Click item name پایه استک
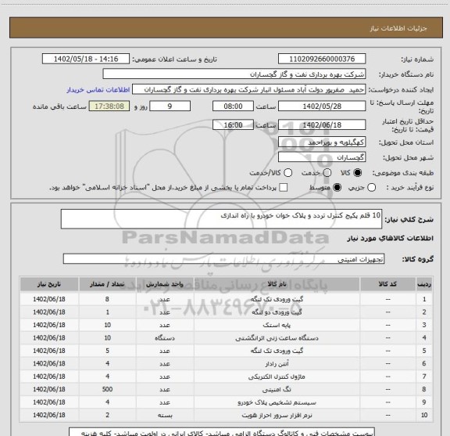 (x=277, y=325)
